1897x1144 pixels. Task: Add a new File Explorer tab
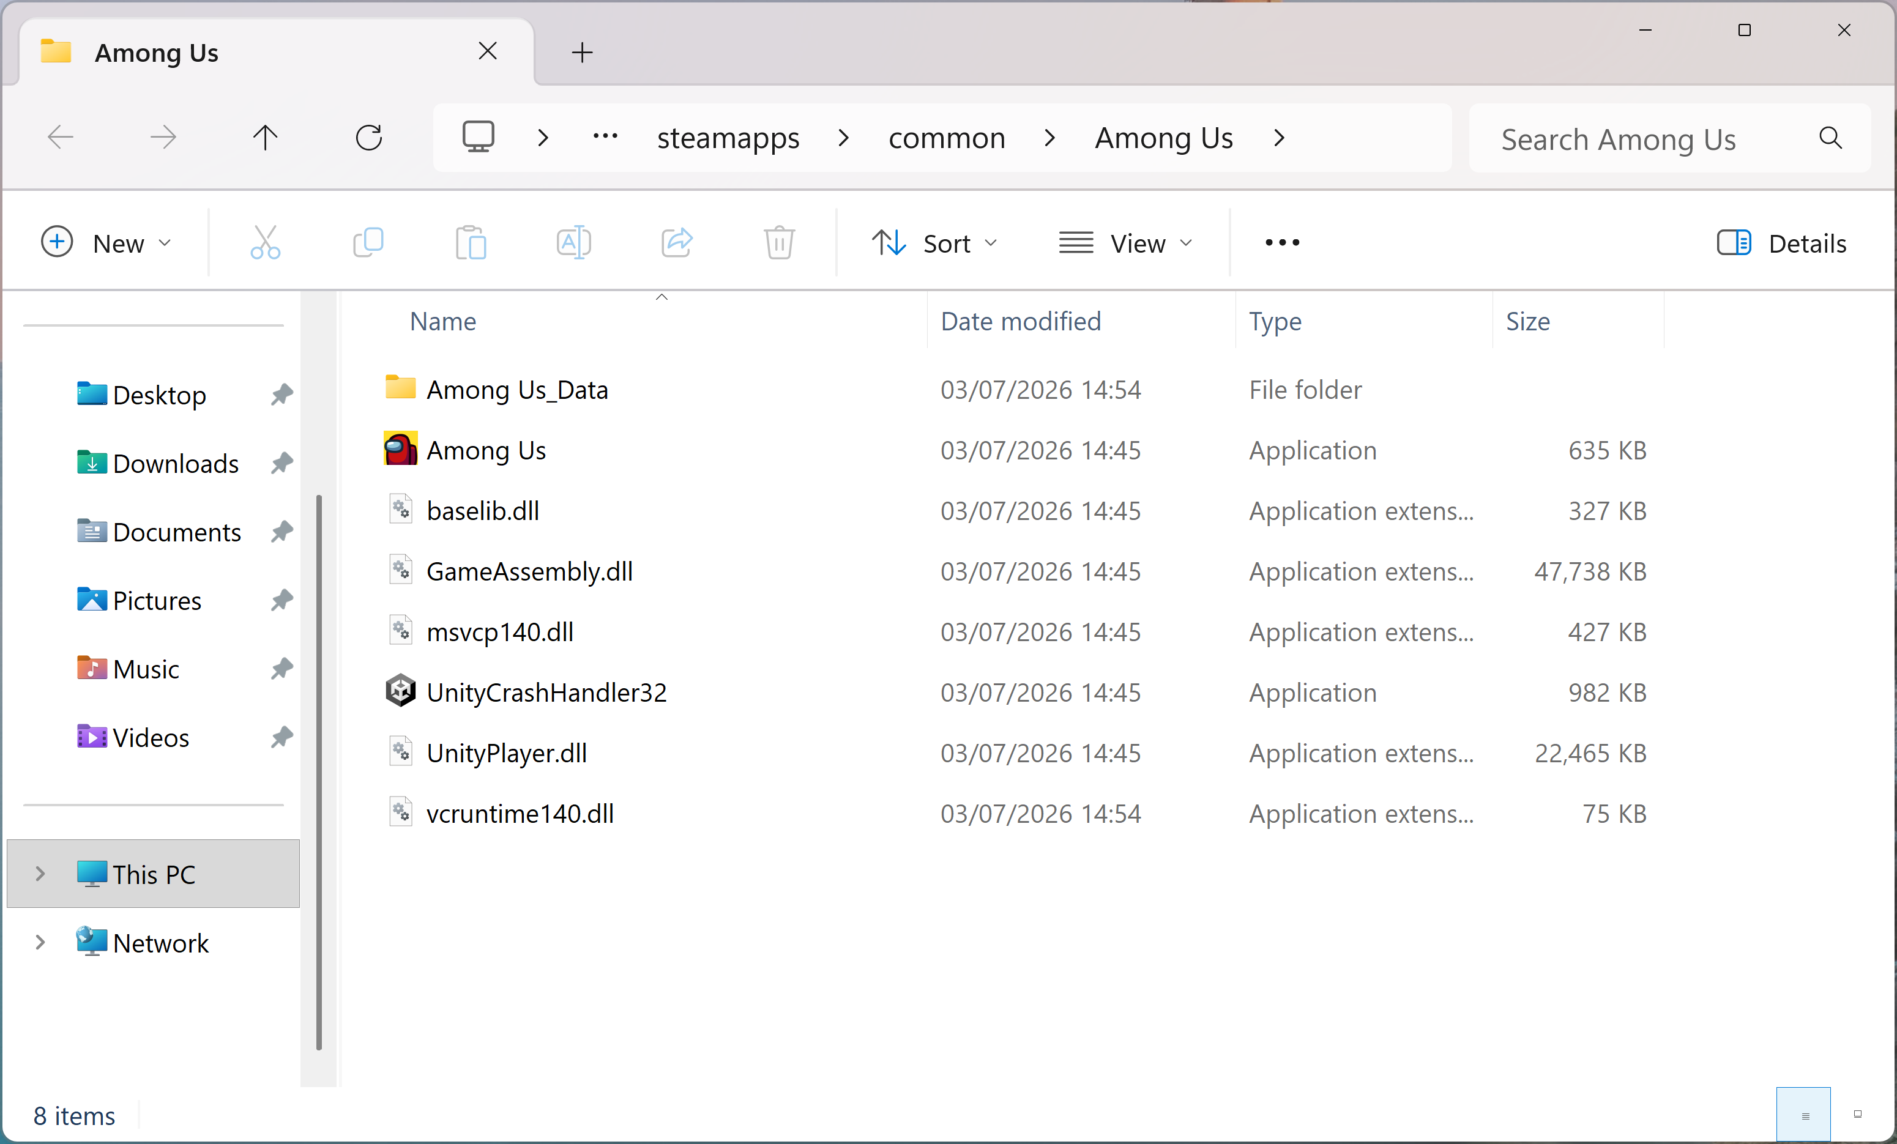coord(582,53)
